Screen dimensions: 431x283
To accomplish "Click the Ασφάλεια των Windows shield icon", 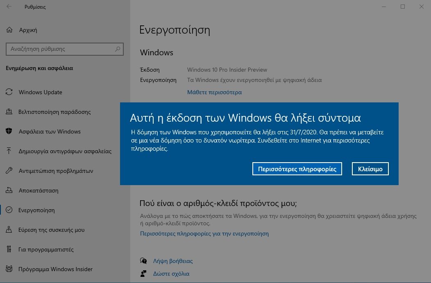I will click(9, 131).
